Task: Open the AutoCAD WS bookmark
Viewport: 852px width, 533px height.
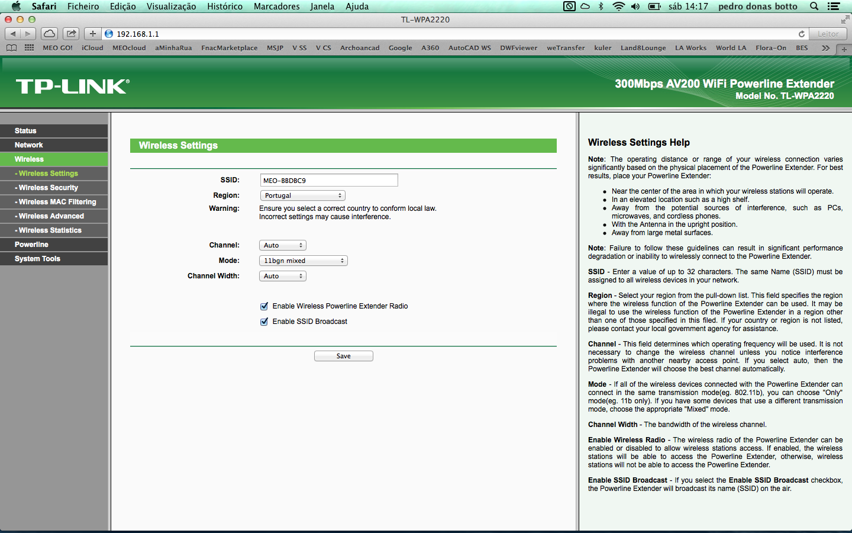Action: pos(470,48)
